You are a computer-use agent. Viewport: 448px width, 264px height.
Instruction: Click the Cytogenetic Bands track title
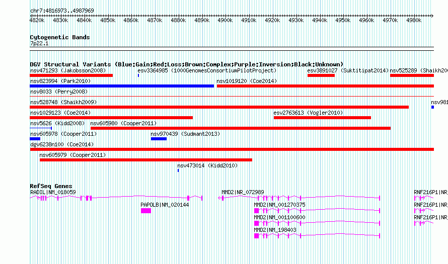coord(60,37)
